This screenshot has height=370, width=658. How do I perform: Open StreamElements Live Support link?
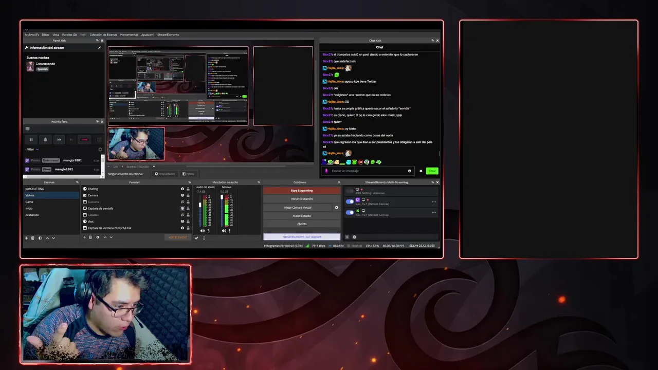(x=302, y=237)
